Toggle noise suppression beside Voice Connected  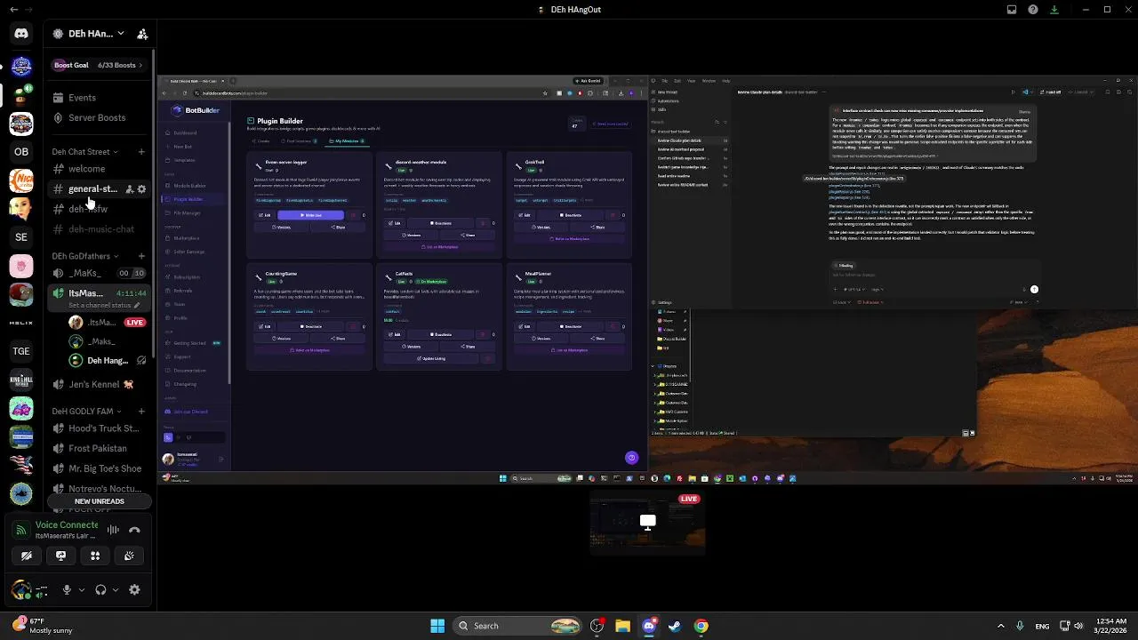(113, 530)
